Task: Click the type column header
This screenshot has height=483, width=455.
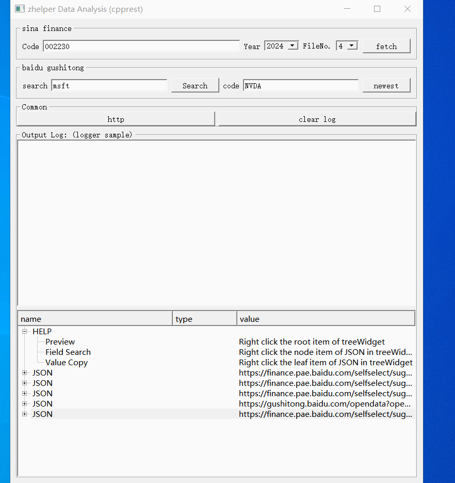Action: [205, 319]
